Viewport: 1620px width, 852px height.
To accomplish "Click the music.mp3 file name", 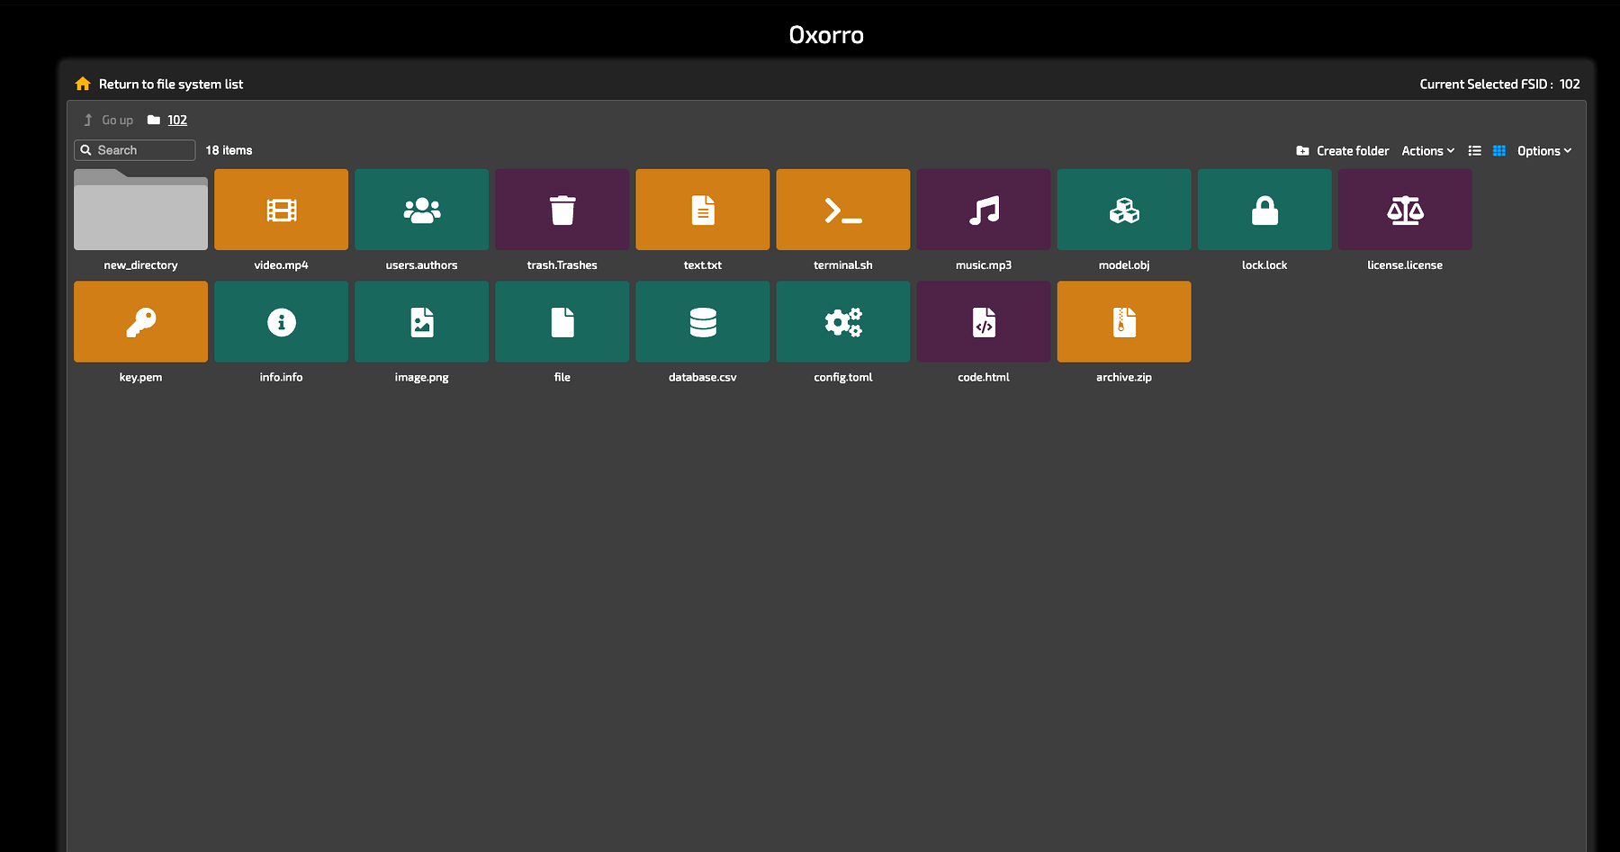I will (983, 265).
